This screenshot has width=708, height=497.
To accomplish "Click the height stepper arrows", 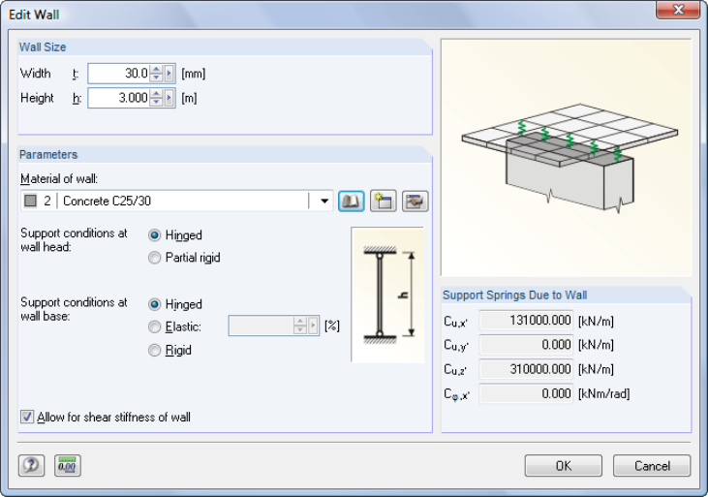I will pyautogui.click(x=155, y=98).
